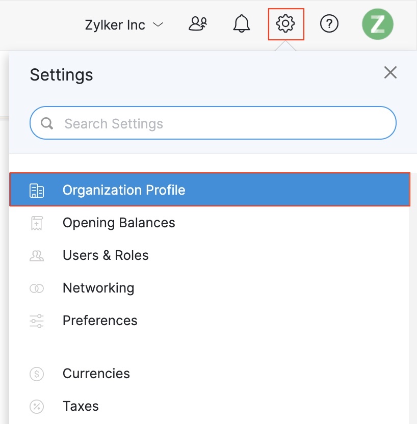The width and height of the screenshot is (417, 424).
Task: Open the Zylker Inc organization dropdown
Action: point(125,24)
